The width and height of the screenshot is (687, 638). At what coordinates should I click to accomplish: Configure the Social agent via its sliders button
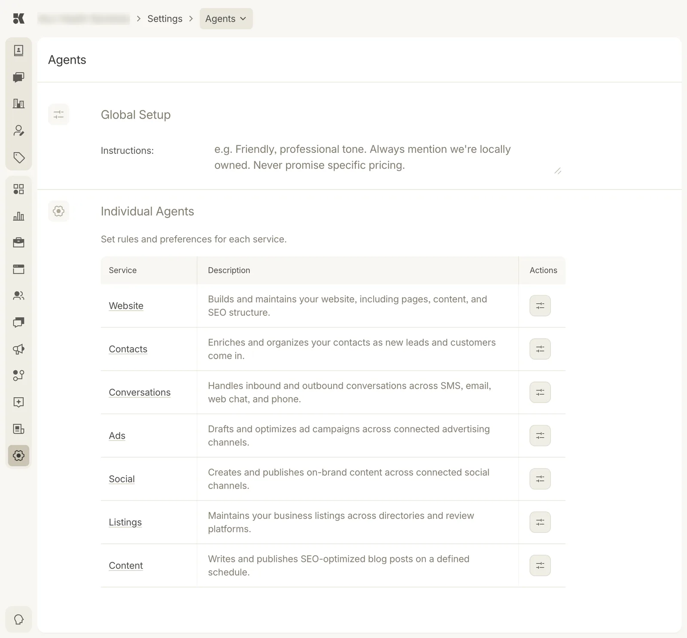[x=540, y=479]
